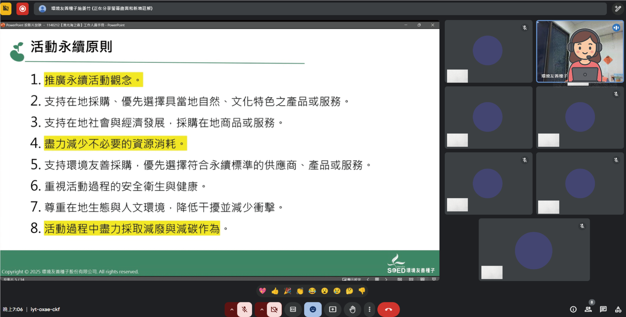Click the annotation pen icon at top right
The width and height of the screenshot is (626, 317).
[618, 8]
